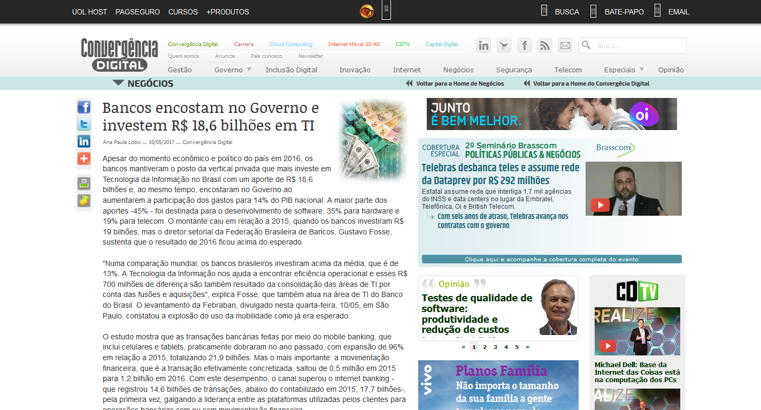Click the CDTV logo in sidebar
The image size is (761, 410).
point(637,291)
